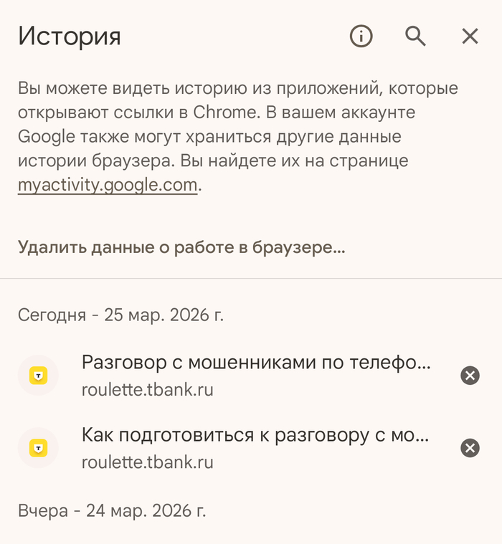The width and height of the screenshot is (502, 544).
Task: Select the "Вчера - 24 мар. 2026 г." date header
Action: pyautogui.click(x=112, y=511)
